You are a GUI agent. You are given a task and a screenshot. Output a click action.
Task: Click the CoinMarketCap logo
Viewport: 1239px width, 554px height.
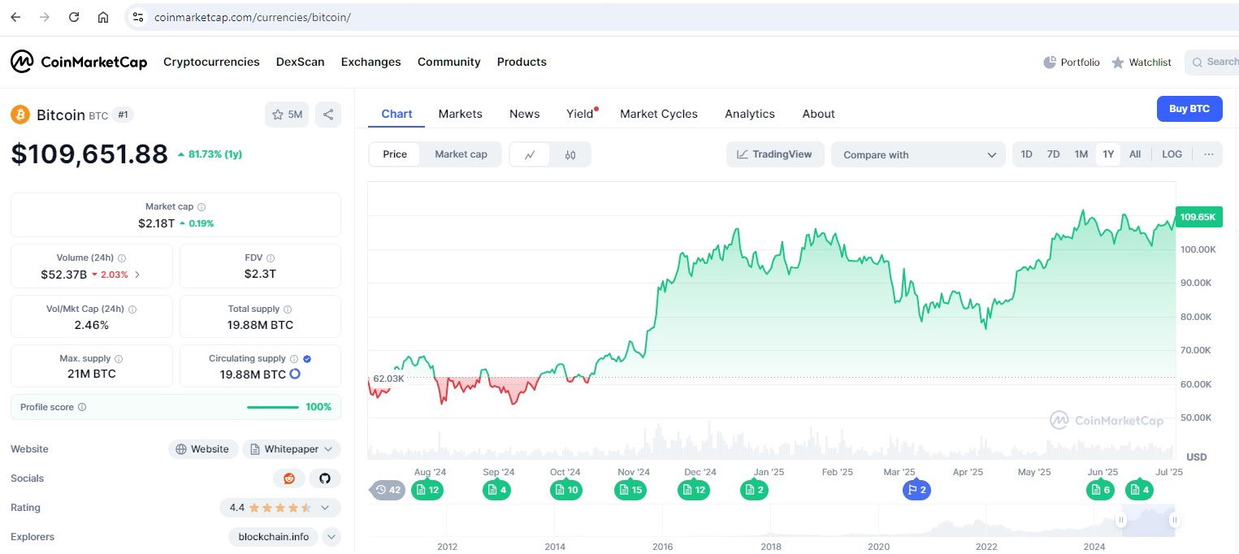click(79, 62)
